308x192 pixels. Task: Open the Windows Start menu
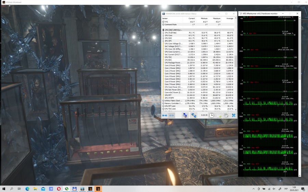pos(4,189)
